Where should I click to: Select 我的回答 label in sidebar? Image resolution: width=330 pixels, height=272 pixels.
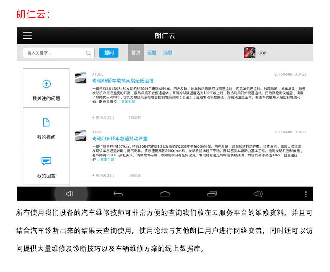46,176
